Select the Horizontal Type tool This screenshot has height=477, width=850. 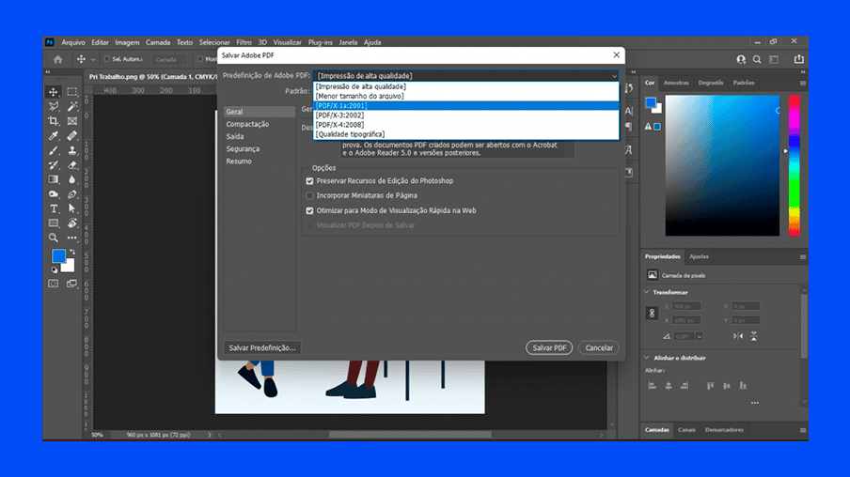pyautogui.click(x=54, y=208)
